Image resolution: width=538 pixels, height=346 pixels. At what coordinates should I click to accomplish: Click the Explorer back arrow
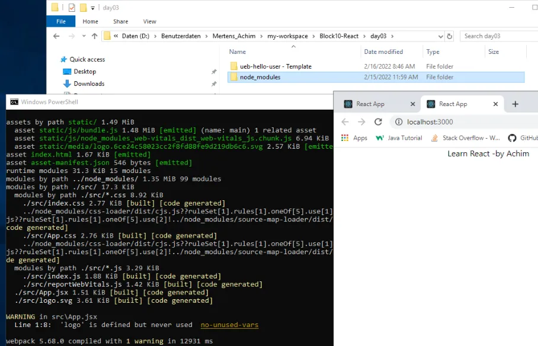(x=57, y=36)
